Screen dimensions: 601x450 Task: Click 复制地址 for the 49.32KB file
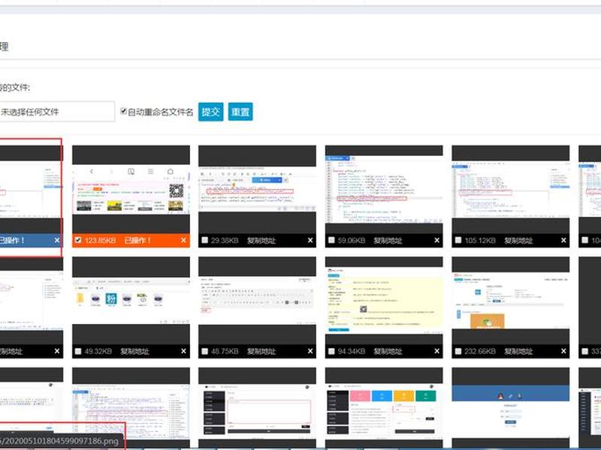pos(134,351)
